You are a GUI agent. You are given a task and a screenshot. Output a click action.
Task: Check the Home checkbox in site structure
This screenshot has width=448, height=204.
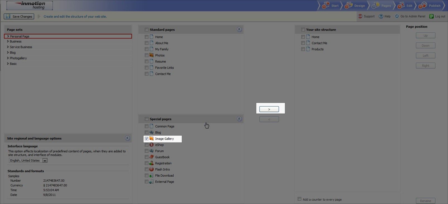click(303, 37)
